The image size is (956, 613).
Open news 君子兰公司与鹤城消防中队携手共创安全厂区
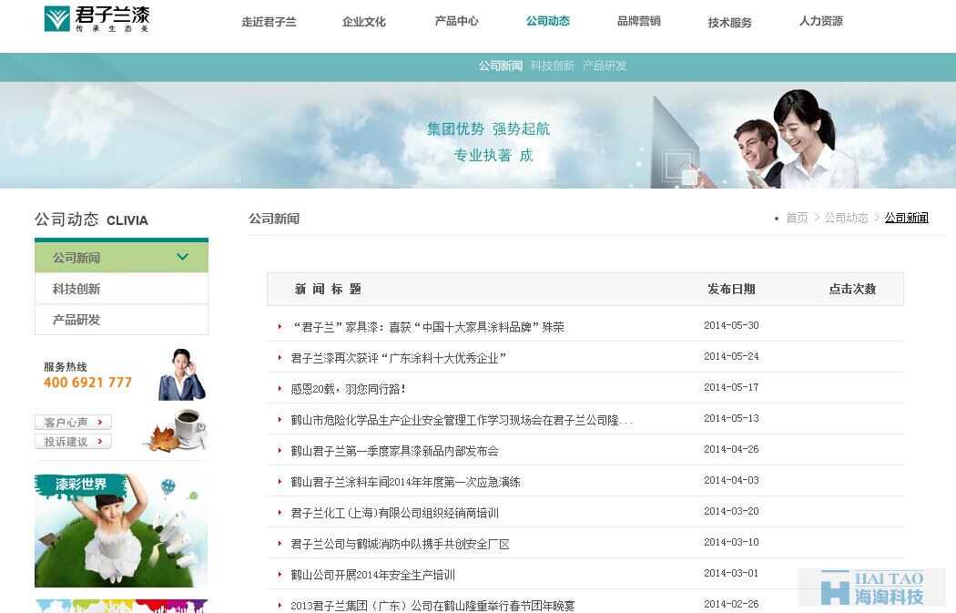click(400, 544)
